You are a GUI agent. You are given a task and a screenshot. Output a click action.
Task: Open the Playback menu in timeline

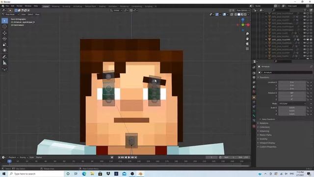pyautogui.click(x=13, y=157)
